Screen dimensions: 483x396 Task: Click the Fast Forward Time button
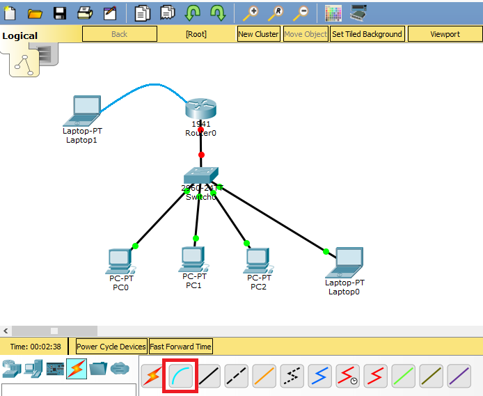tap(180, 347)
